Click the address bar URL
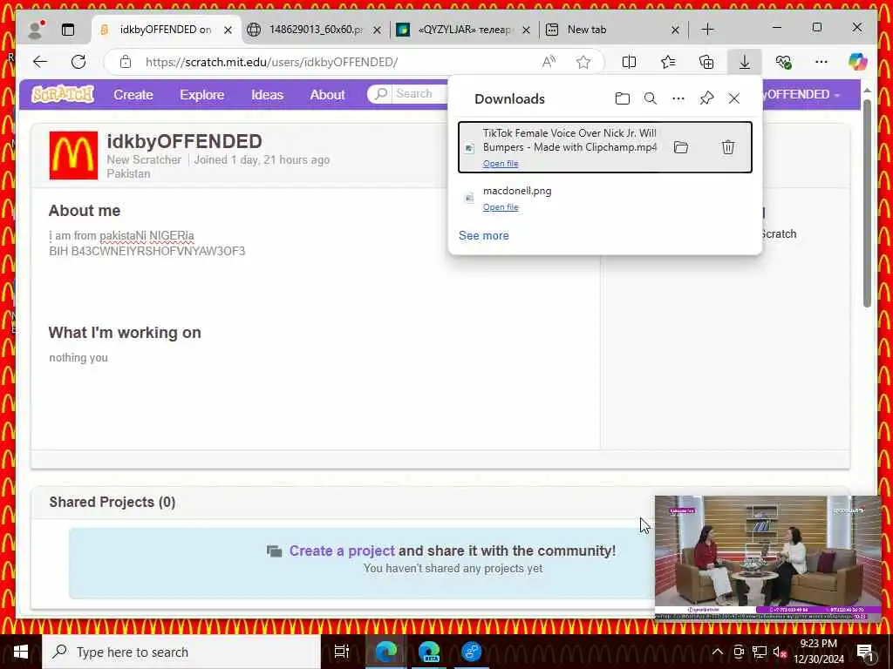Viewport: 893px width, 669px height. pos(272,62)
